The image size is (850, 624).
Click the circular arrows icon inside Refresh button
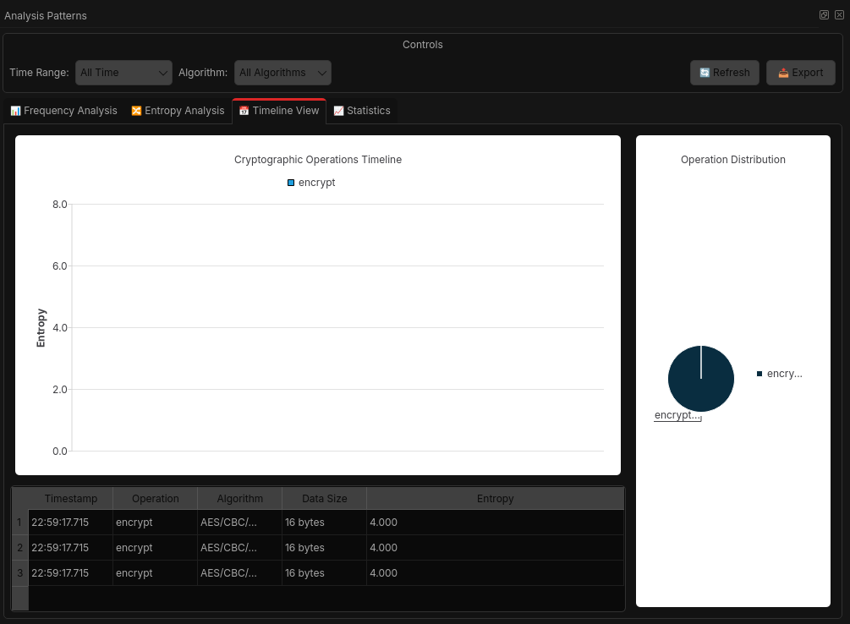point(705,72)
